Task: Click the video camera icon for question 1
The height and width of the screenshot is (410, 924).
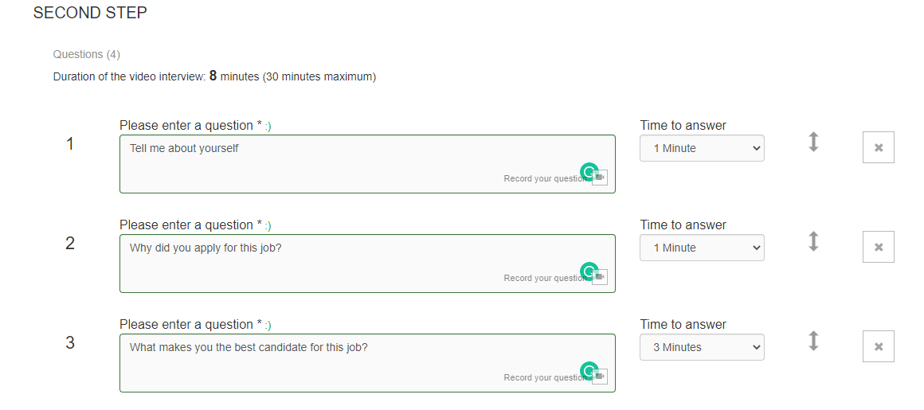Action: point(601,178)
